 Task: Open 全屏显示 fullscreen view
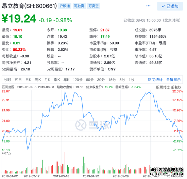pos(173,80)
